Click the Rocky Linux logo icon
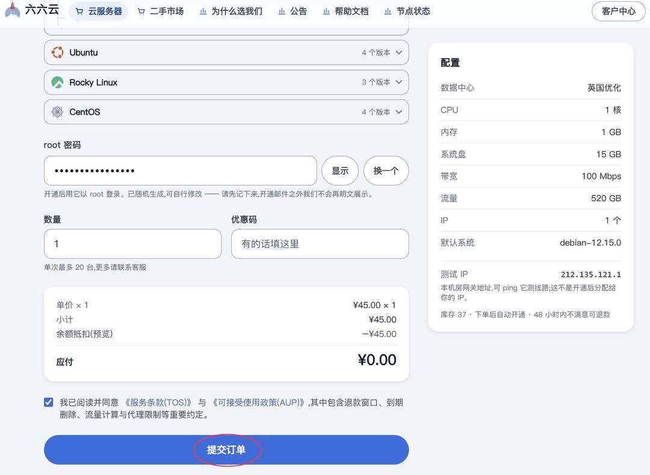Image resolution: width=650 pixels, height=475 pixels. (57, 82)
